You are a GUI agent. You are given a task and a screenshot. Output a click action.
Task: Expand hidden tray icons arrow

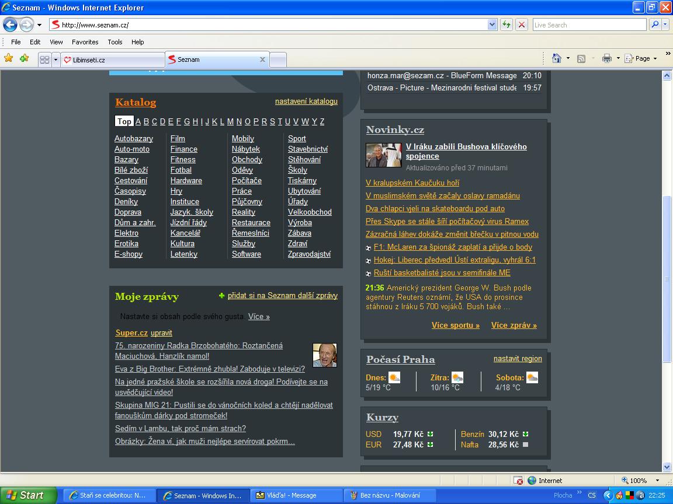click(608, 495)
